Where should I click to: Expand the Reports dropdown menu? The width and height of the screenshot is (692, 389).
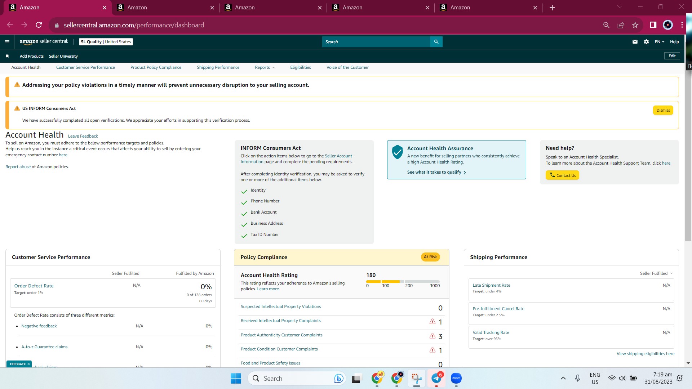pos(265,67)
